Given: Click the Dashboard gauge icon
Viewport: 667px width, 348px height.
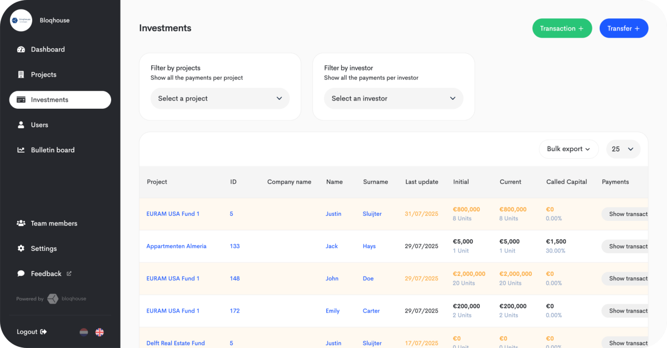Looking at the screenshot, I should (x=21, y=49).
